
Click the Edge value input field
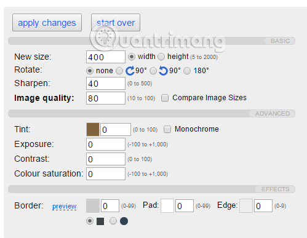pyautogui.click(x=263, y=205)
